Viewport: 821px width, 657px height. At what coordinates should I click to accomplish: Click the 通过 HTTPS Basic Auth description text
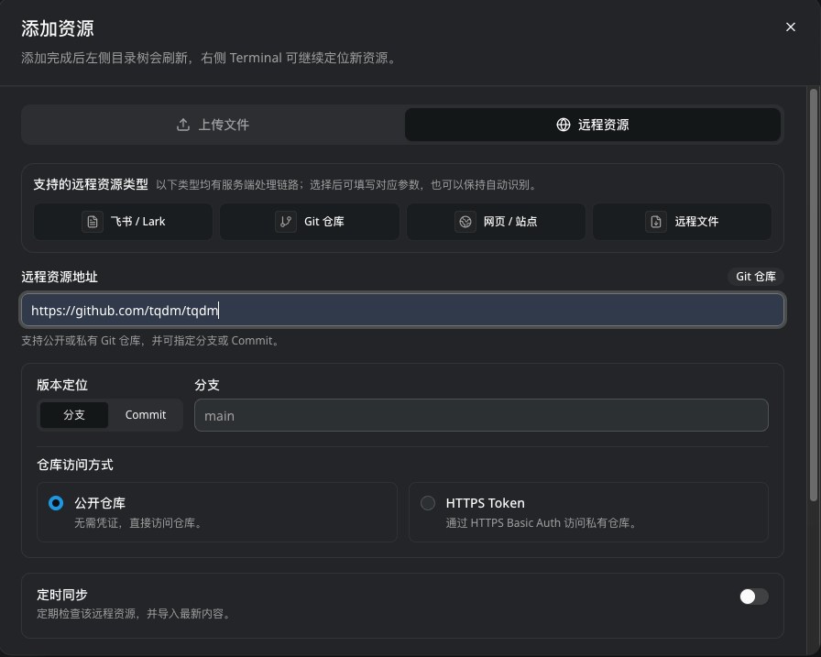542,523
